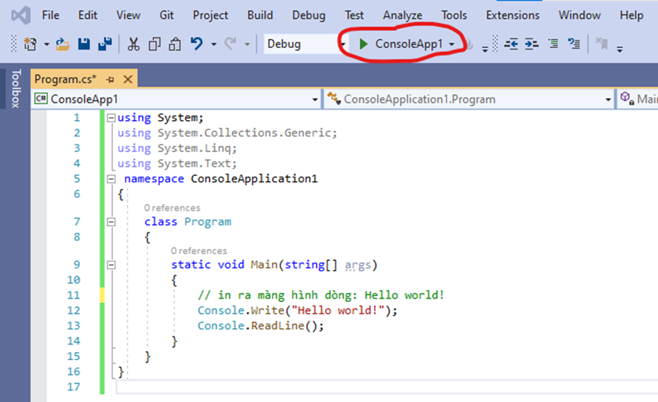
Task: Collapse the Program class on line 7
Action: click(110, 221)
